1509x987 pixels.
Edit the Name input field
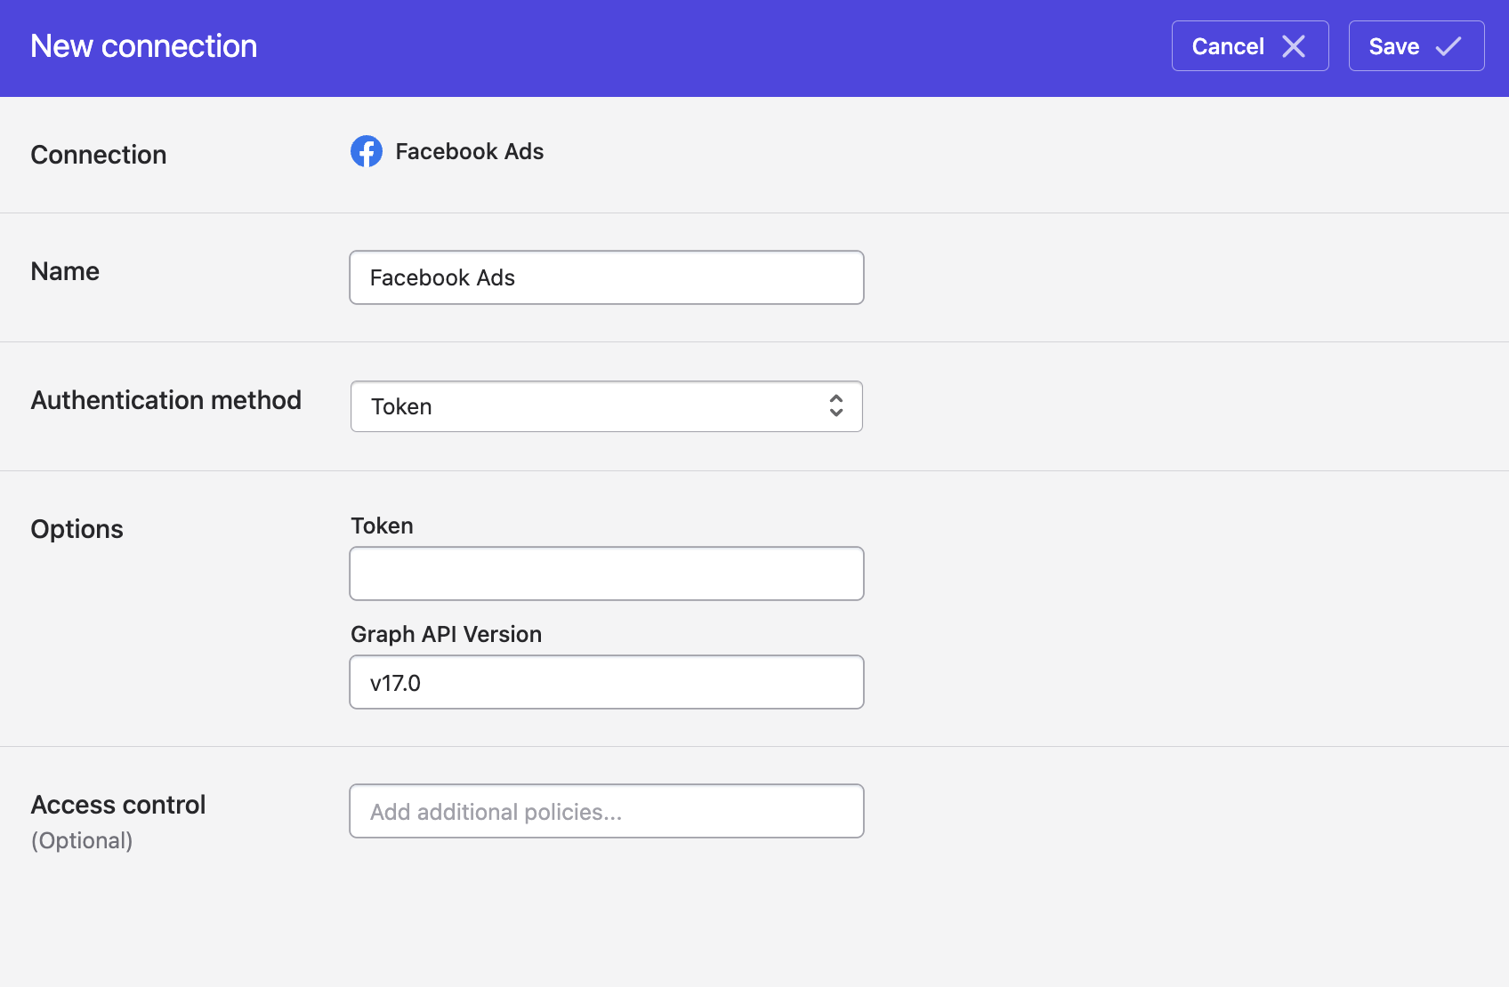tap(607, 277)
